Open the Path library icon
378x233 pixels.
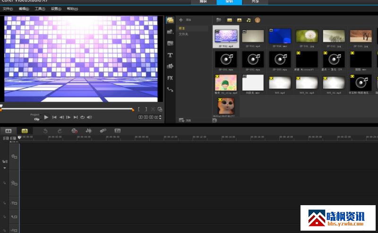tap(170, 90)
